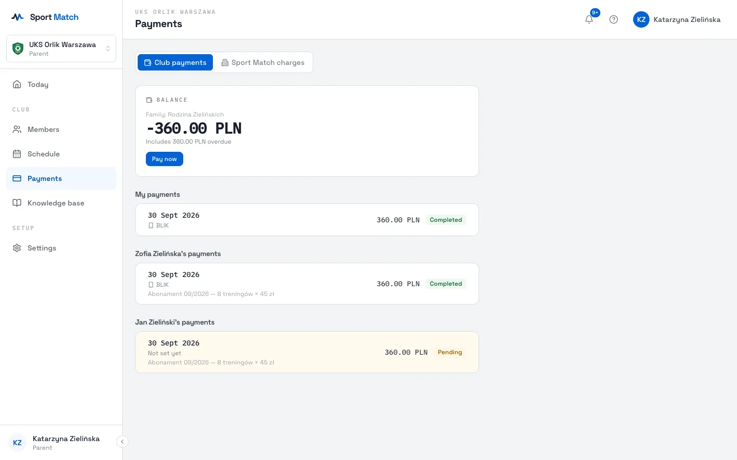Click the Settings gear icon

coord(17,248)
